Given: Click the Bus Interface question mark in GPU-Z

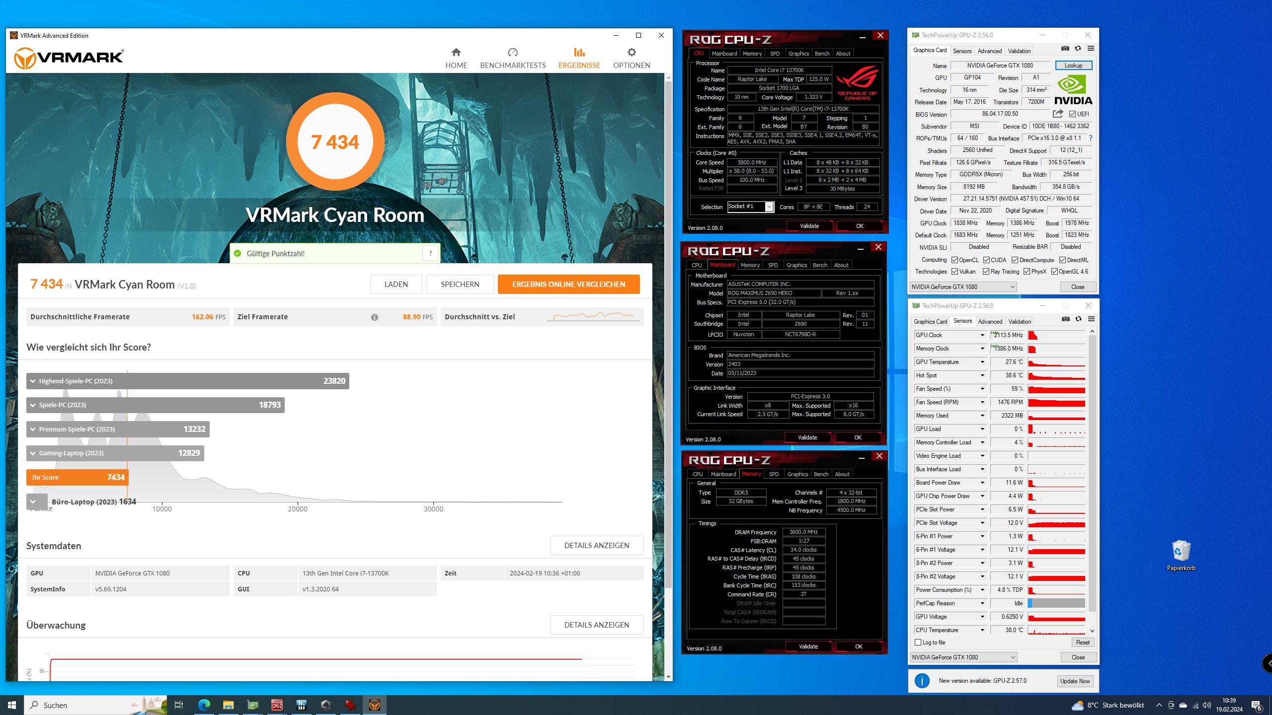Looking at the screenshot, I should 1090,138.
